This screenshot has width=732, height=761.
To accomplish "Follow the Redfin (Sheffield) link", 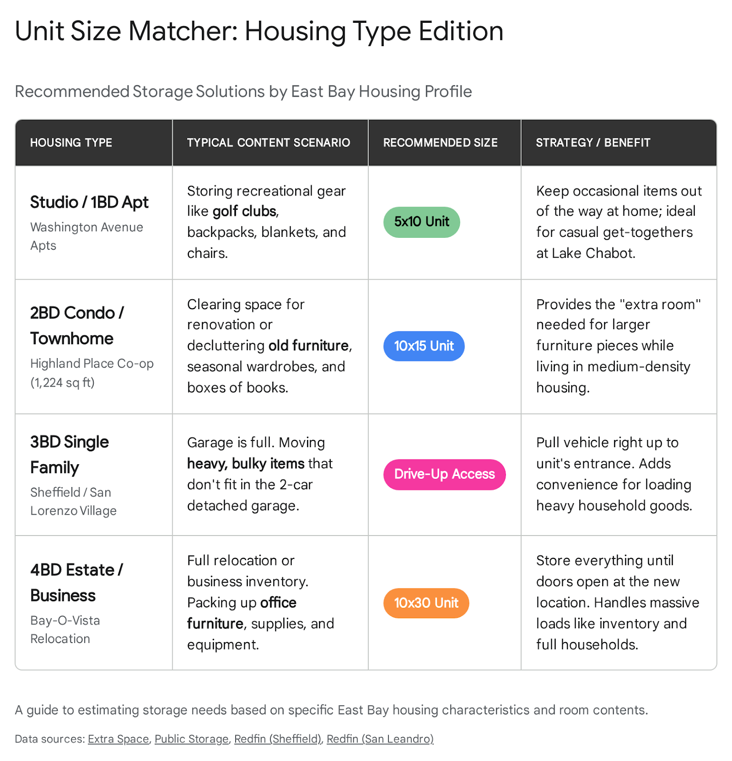I will (277, 739).
